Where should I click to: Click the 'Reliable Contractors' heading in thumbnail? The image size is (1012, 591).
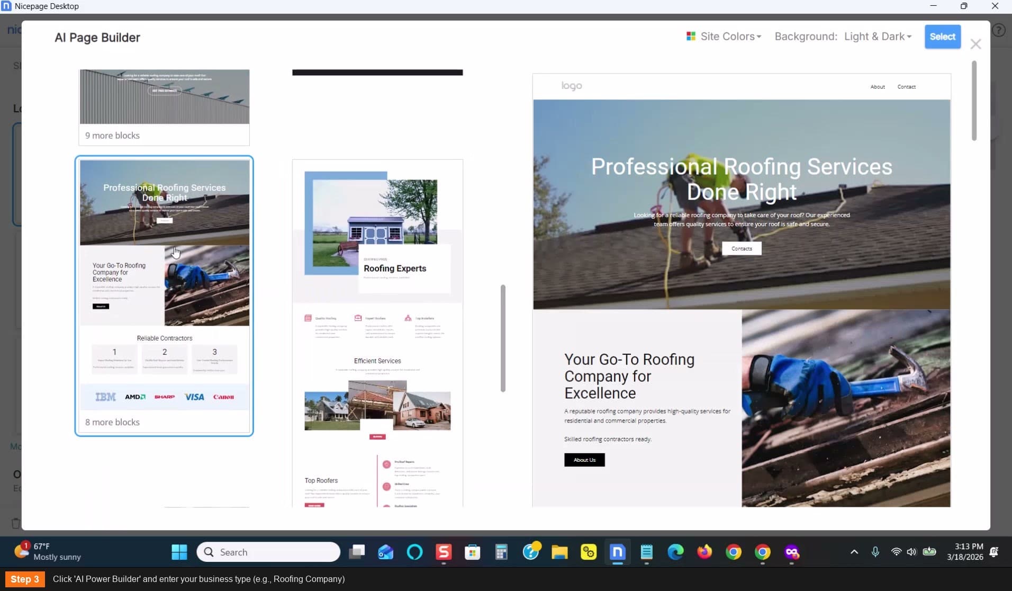pos(165,338)
